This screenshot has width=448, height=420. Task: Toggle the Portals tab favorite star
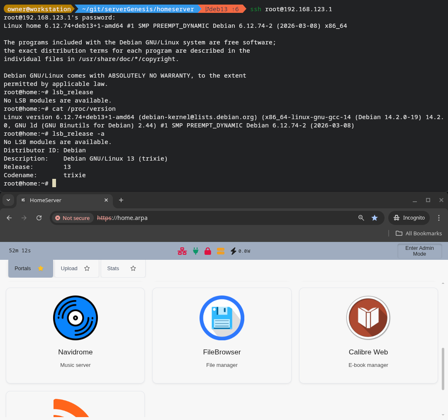pyautogui.click(x=41, y=268)
